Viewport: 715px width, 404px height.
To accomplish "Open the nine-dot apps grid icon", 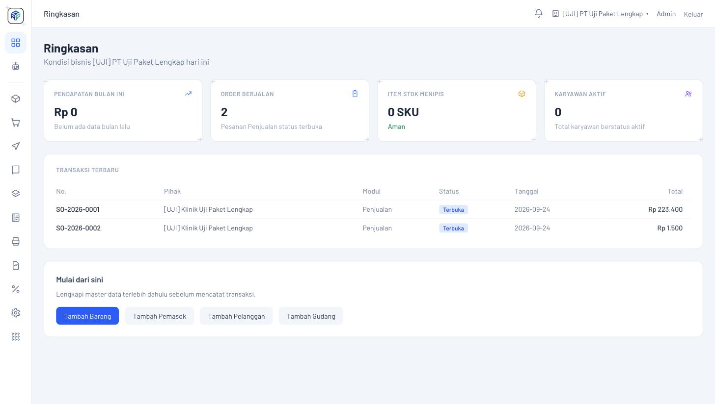I will (x=16, y=336).
